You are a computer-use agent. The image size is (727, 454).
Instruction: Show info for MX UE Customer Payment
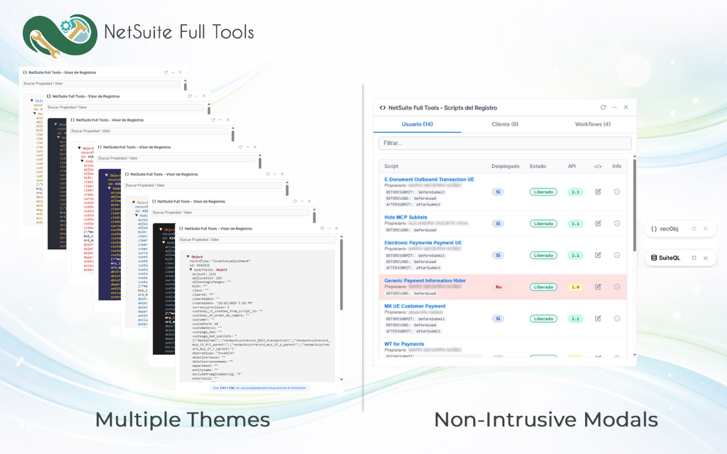[617, 319]
